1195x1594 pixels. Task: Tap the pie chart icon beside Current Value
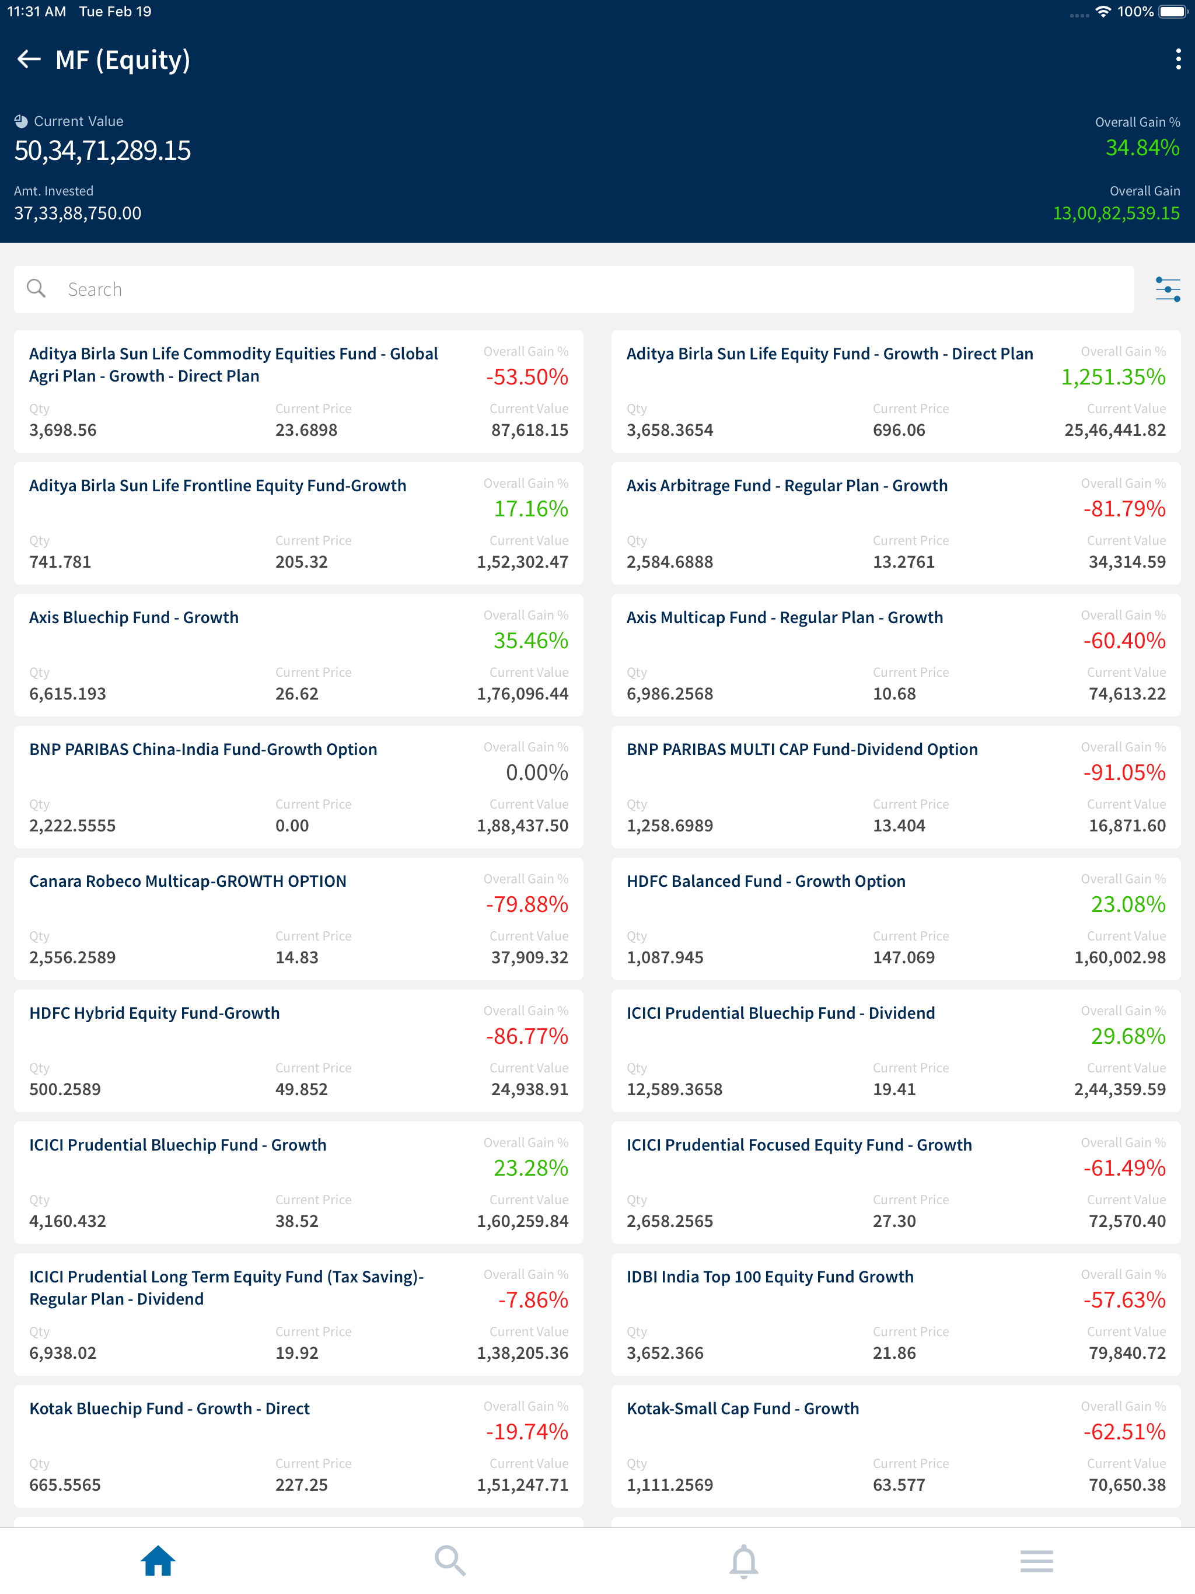pos(21,121)
